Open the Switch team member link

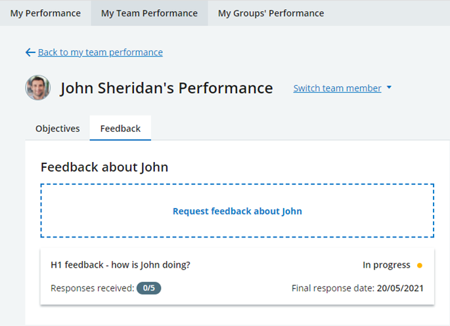[x=337, y=88]
